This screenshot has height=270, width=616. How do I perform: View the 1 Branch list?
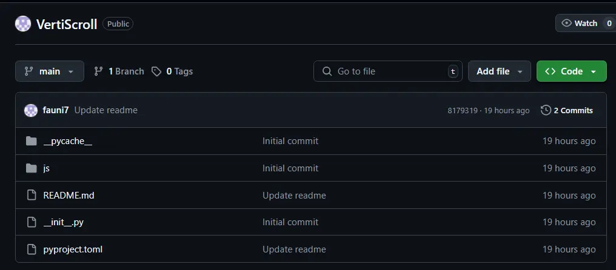click(119, 71)
